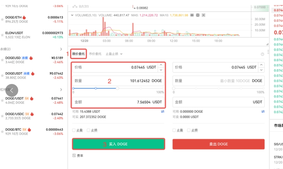Viewport: 283px width, 169px height.
Task: Favorite the DOGEUSDT perpetual star
Action: (x=2, y=76)
